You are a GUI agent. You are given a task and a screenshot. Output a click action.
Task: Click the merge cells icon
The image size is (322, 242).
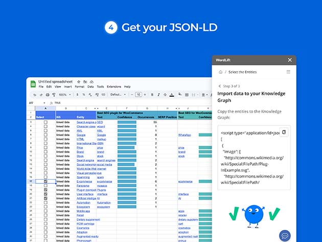(x=193, y=95)
